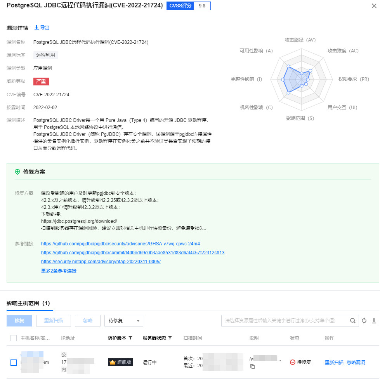Click the 攻击难度 (AC) radar label
Screen dimensions: 380x382
click(x=343, y=51)
